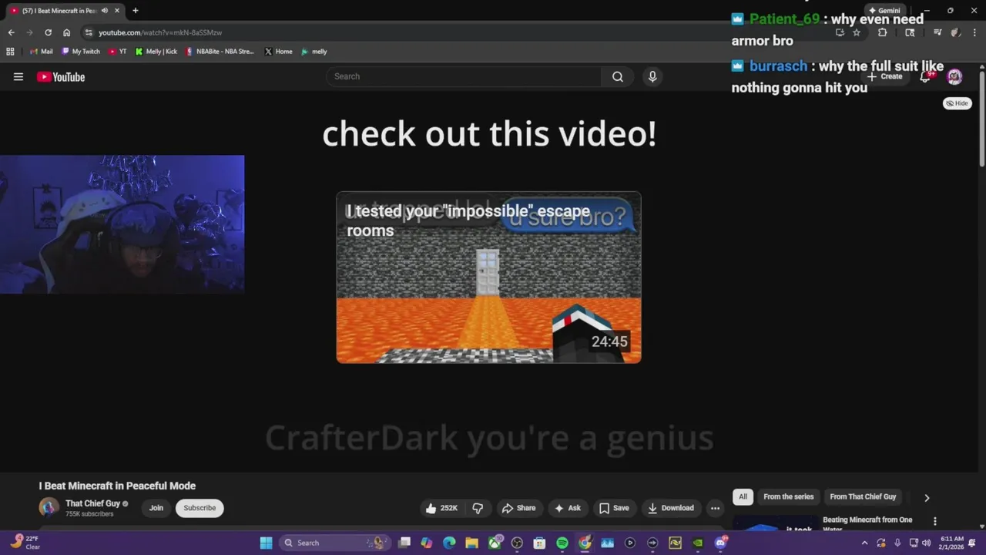Viewport: 986px width, 555px height.
Task: Save the video to a playlist
Action: (614, 508)
